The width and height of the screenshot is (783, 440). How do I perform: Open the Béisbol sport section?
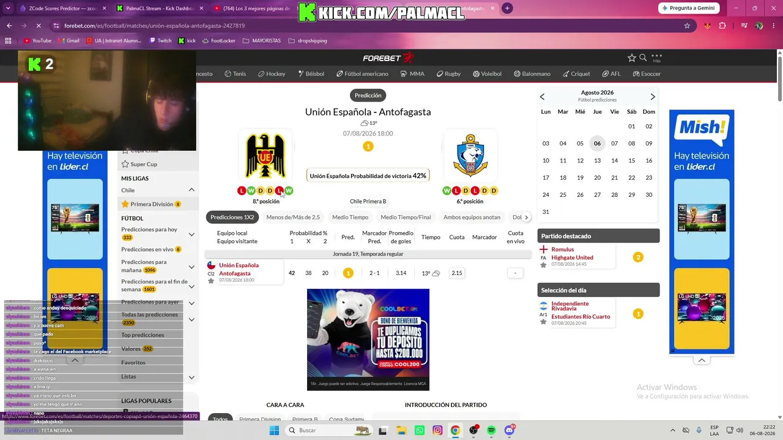coord(311,74)
